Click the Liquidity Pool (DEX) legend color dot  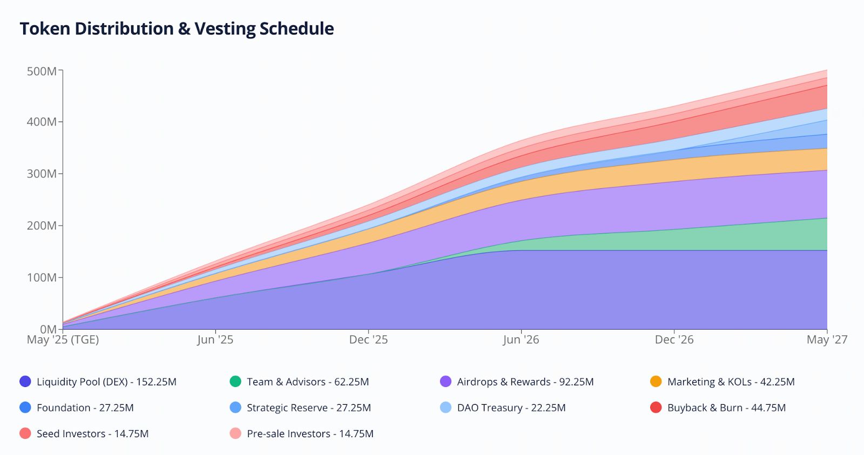pos(25,382)
